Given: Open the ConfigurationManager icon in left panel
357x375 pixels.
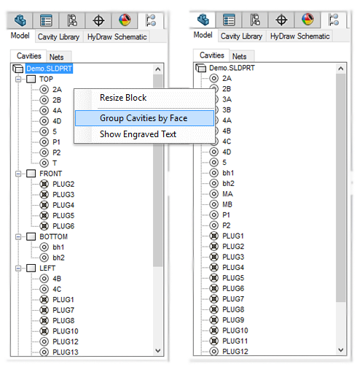Looking at the screenshot, I should click(72, 20).
